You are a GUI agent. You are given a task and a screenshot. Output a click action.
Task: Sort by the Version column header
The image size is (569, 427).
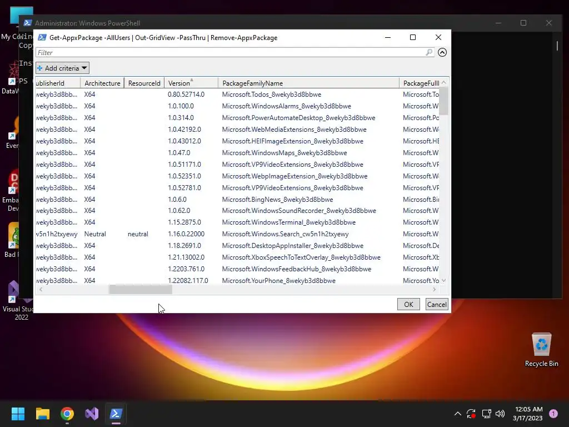(191, 83)
